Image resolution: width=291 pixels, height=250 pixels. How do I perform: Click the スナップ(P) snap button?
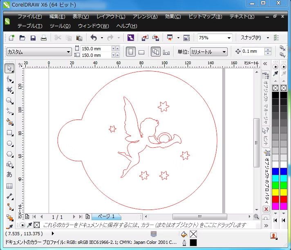click(251, 38)
